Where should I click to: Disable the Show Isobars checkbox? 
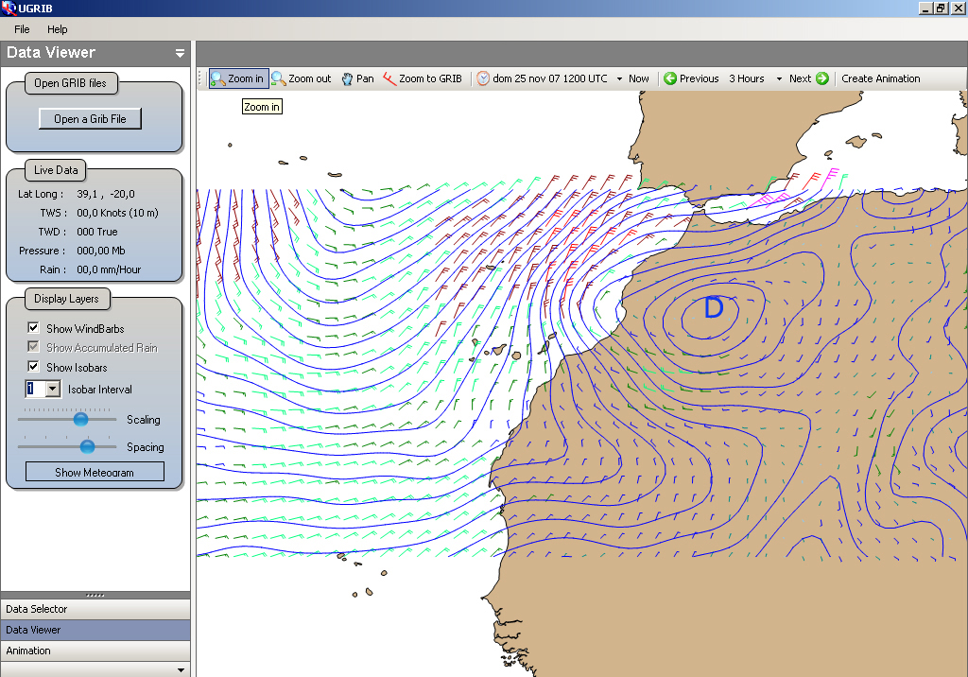pyautogui.click(x=33, y=367)
